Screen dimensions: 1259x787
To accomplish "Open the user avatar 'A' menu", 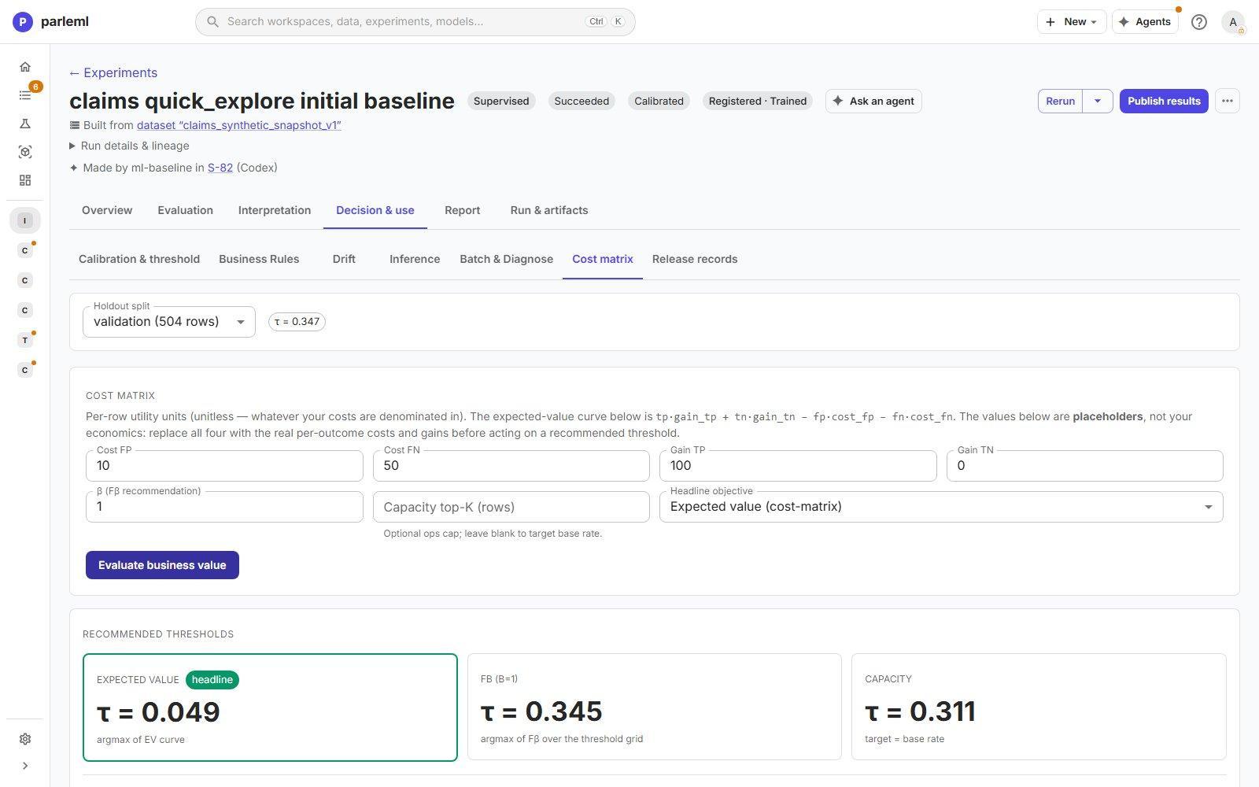I will (x=1233, y=22).
